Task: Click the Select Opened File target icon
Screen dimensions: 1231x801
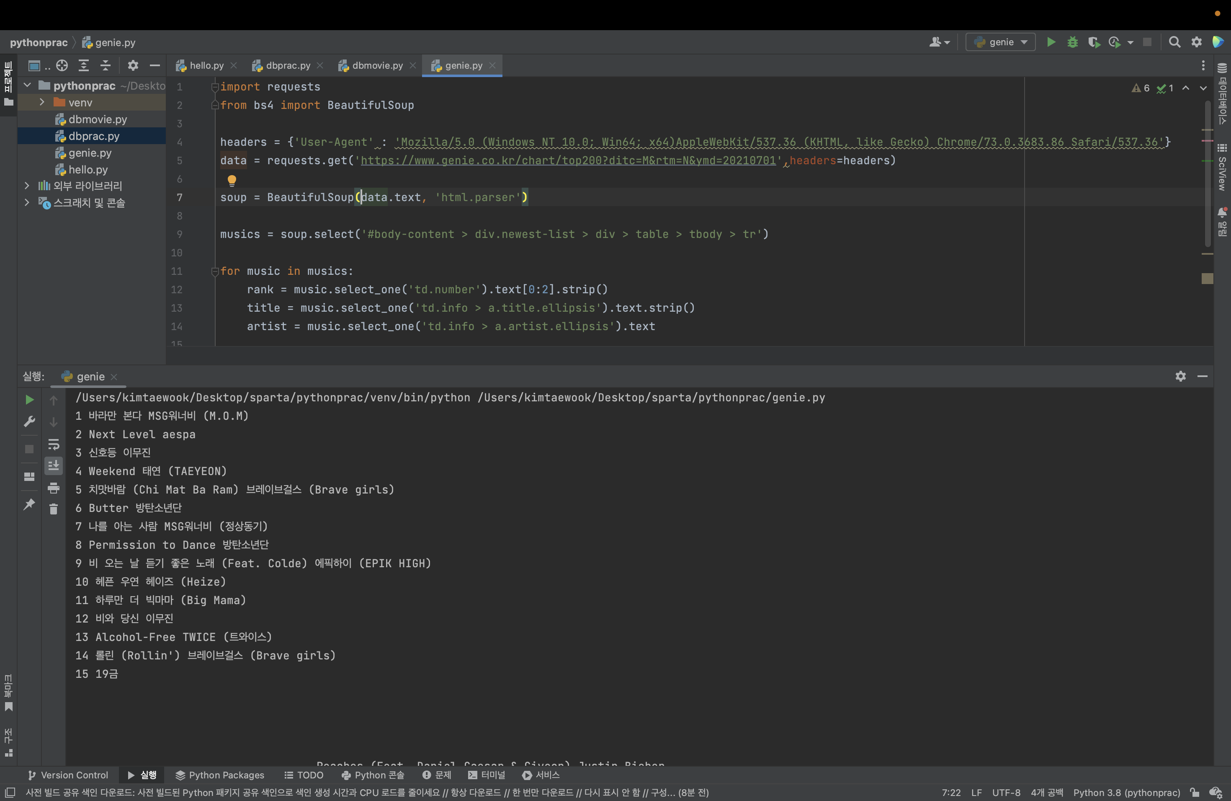Action: [62, 65]
